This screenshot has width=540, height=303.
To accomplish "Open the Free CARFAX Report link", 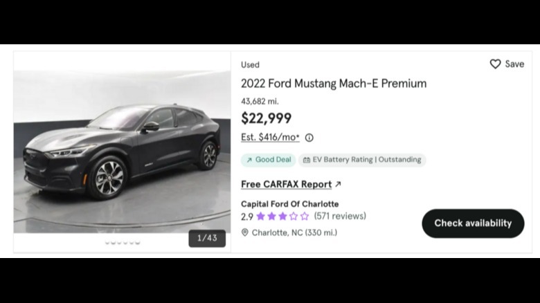I will tap(286, 184).
